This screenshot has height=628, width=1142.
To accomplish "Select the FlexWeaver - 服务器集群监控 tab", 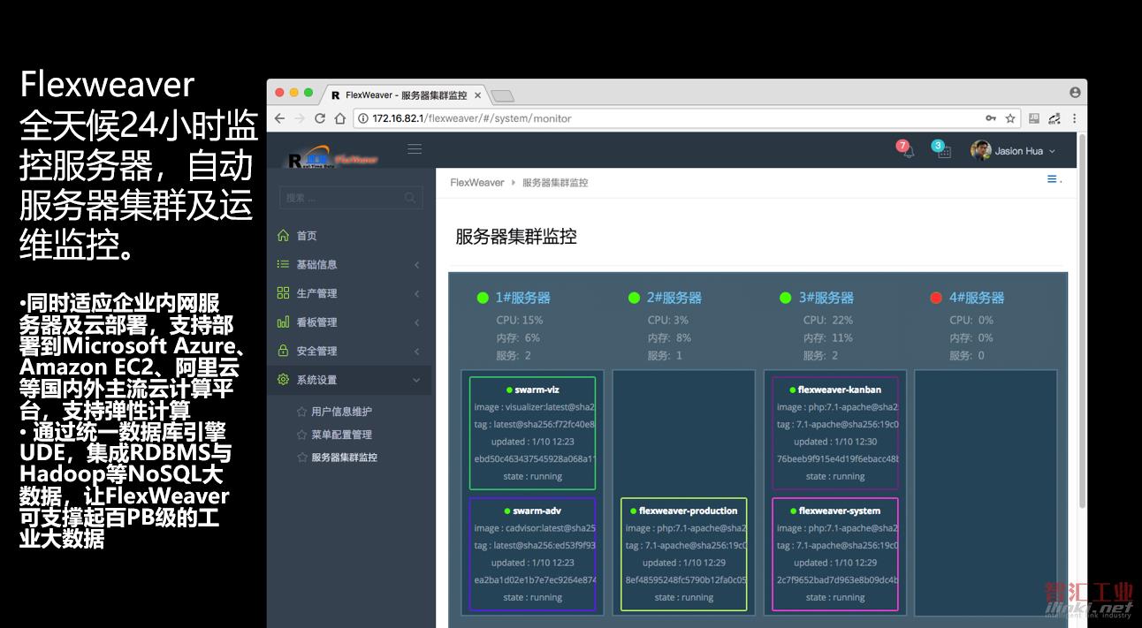I will click(x=407, y=95).
